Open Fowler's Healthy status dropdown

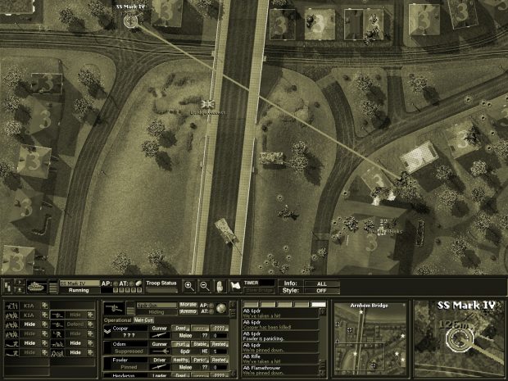180,360
